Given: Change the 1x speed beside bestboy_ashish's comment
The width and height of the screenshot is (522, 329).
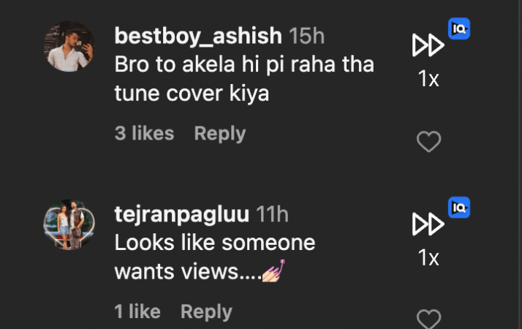Looking at the screenshot, I should click(x=428, y=78).
